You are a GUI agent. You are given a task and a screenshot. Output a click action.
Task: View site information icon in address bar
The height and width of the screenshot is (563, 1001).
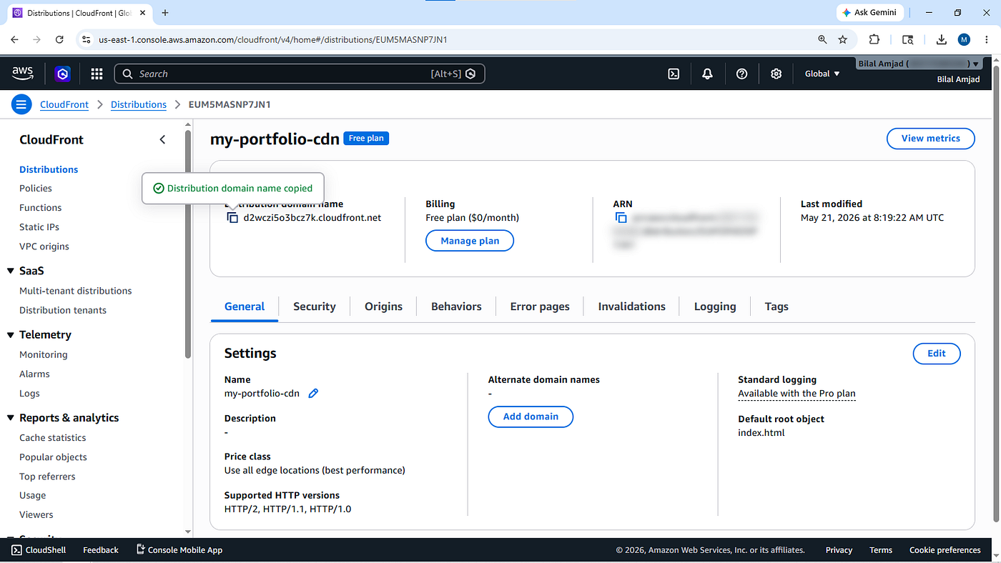86,39
